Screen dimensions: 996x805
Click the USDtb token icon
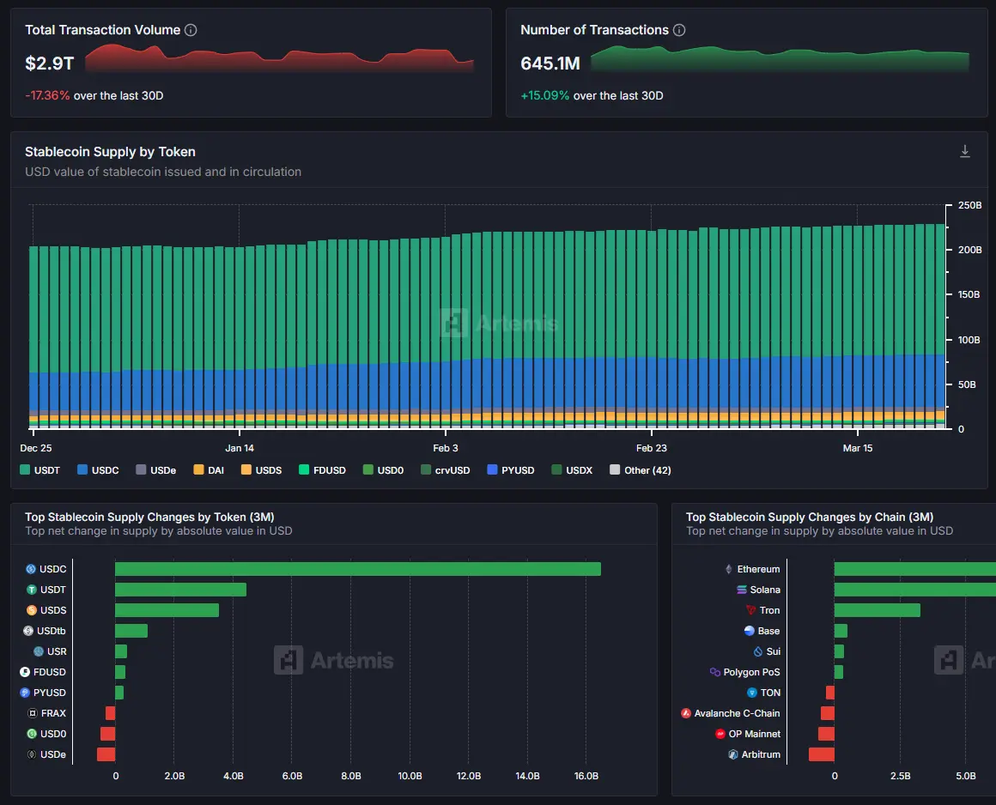coord(28,631)
